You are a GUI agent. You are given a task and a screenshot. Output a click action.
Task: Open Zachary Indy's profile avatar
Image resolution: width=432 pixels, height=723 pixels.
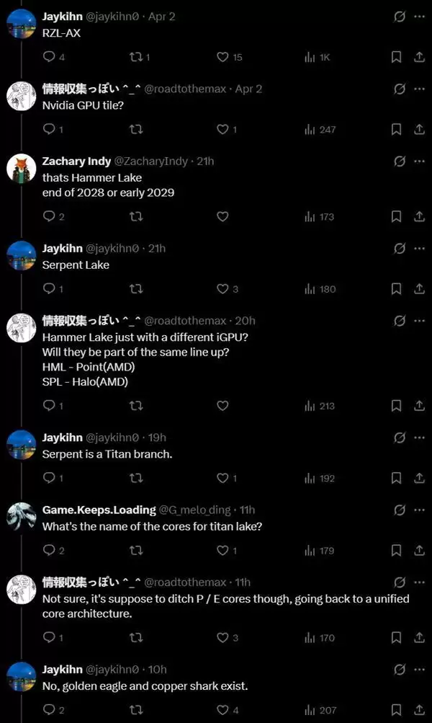[22, 168]
